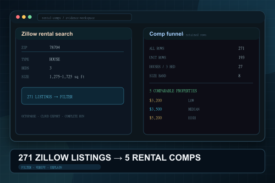Click the UNIT ROWS label

158,58
